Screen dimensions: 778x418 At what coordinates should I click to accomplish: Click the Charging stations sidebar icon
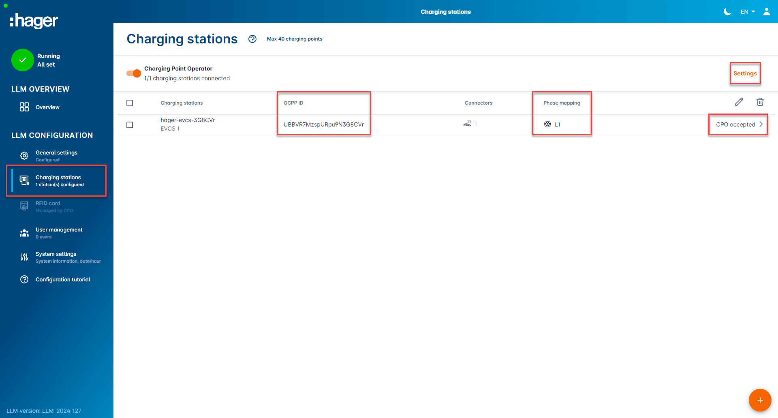pos(24,180)
